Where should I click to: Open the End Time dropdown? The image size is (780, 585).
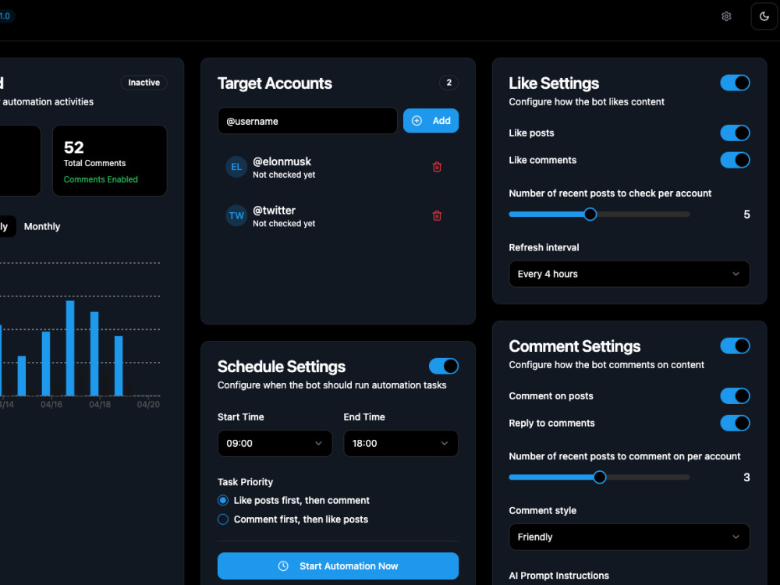[x=401, y=444]
